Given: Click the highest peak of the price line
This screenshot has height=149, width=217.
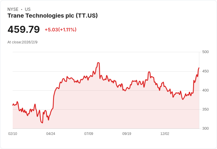Looking at the screenshot, I should click(98, 62).
